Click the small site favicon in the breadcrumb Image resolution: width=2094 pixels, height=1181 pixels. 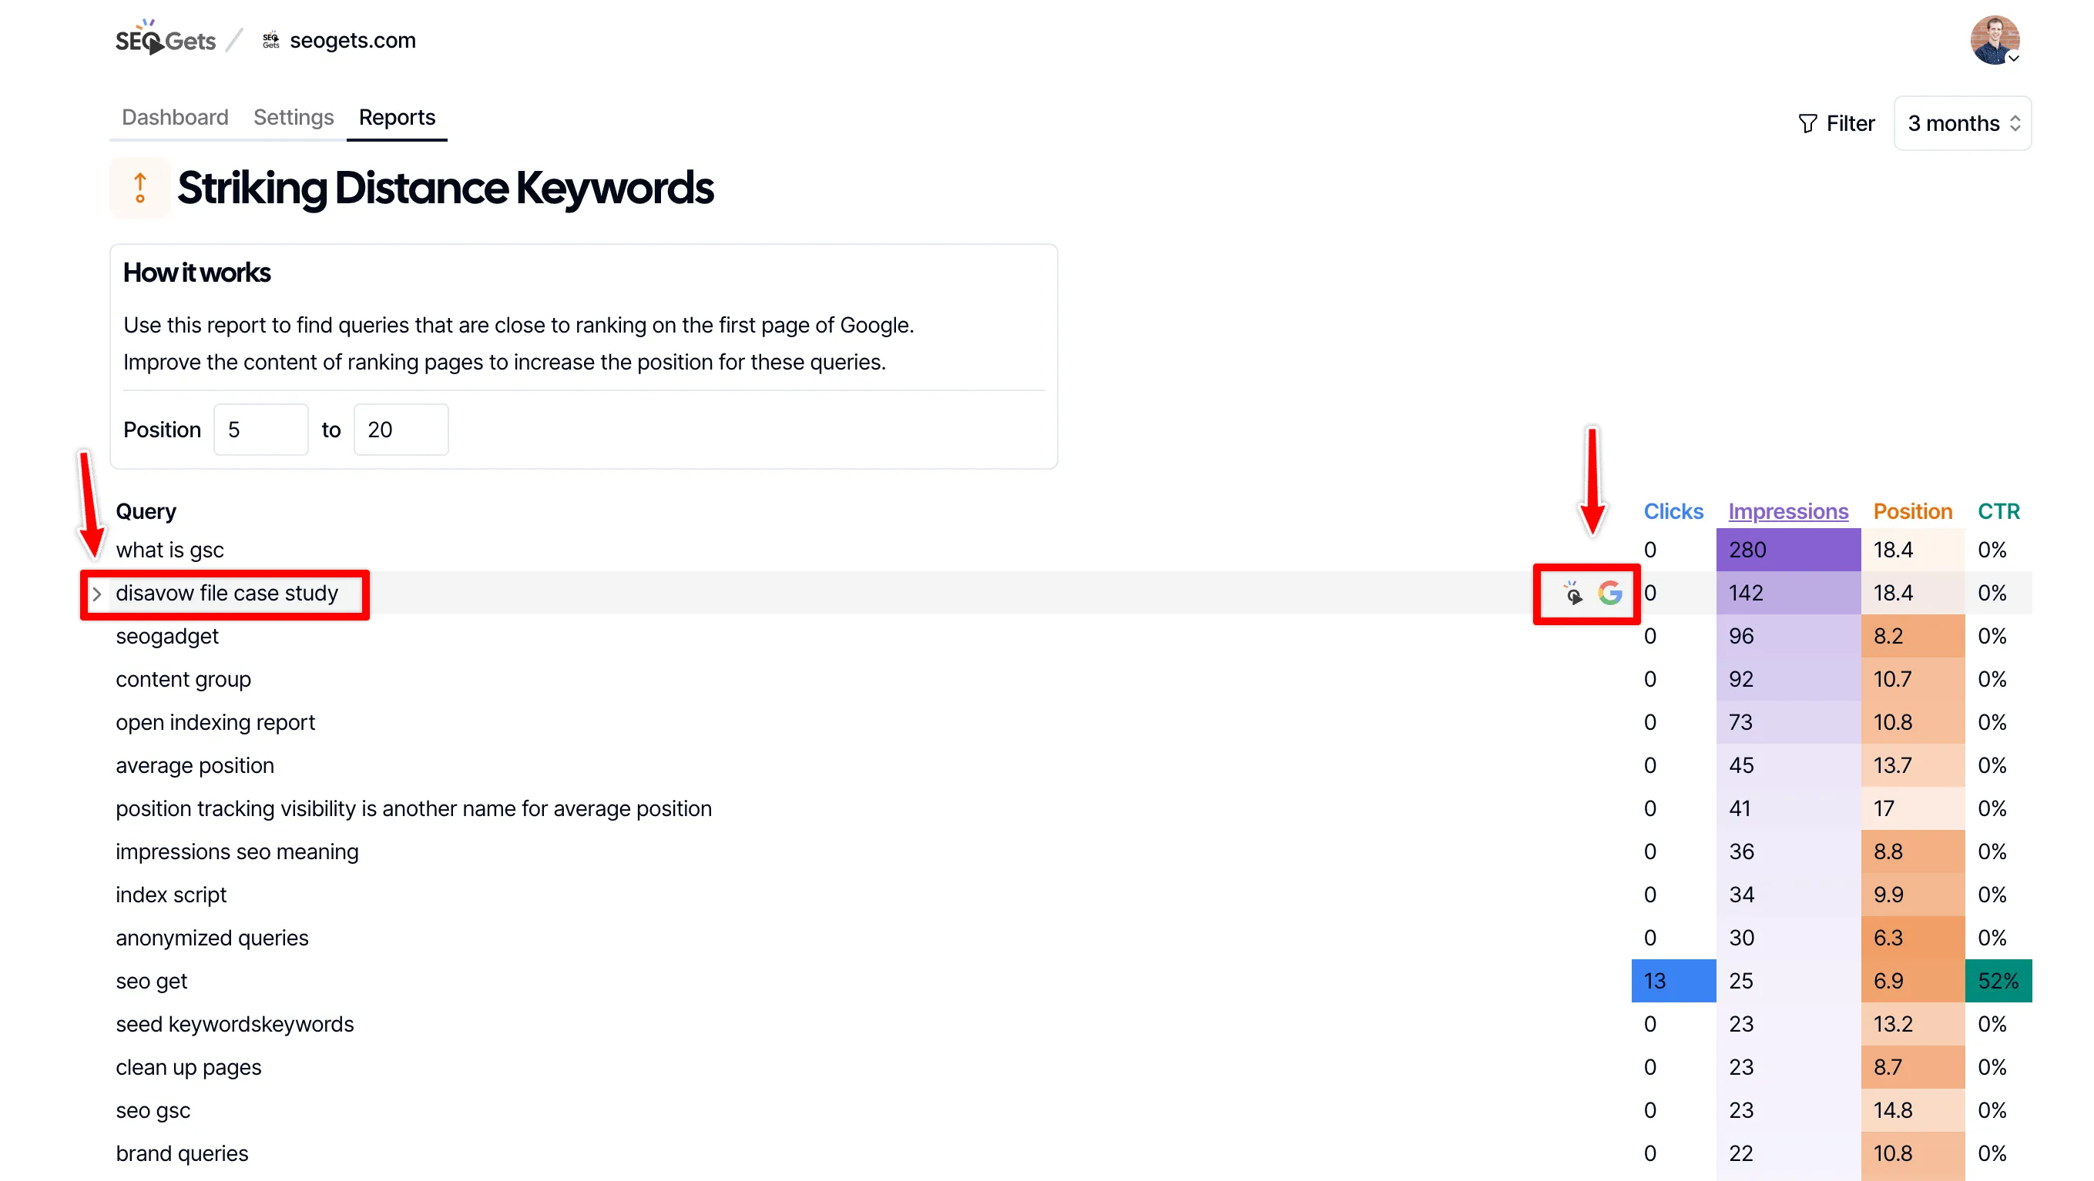tap(271, 38)
